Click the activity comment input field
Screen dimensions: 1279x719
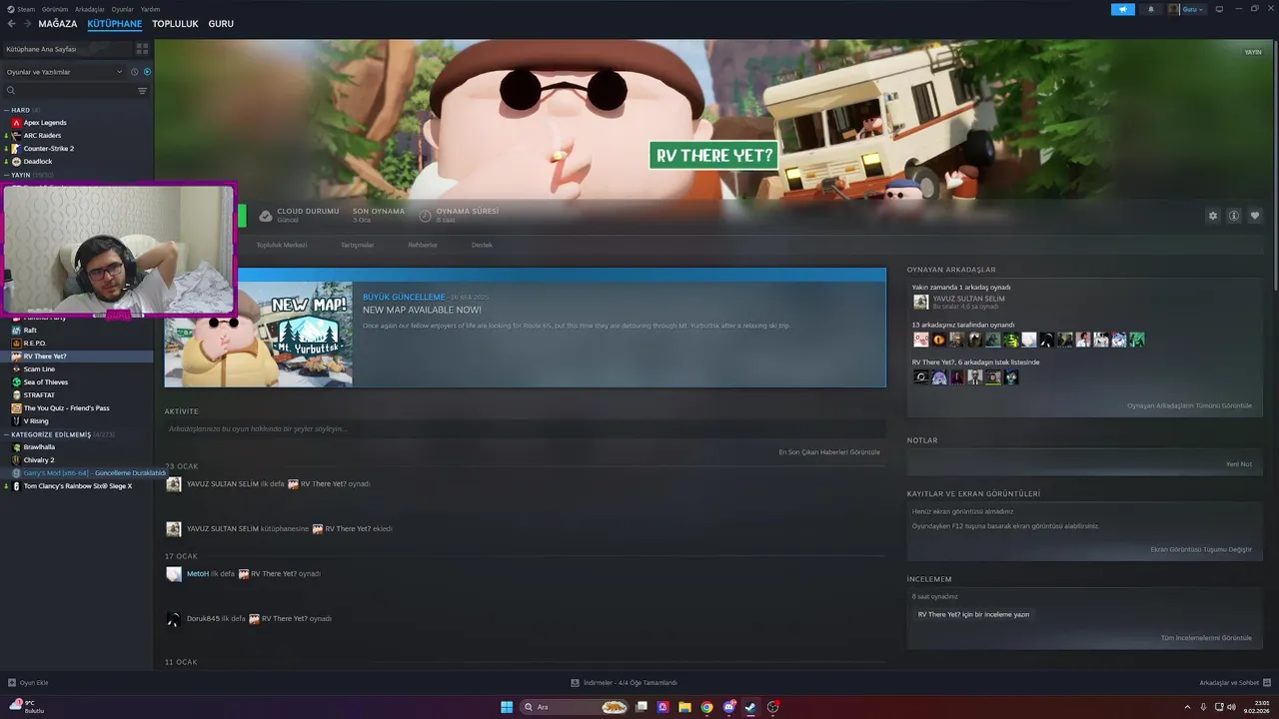(x=525, y=428)
